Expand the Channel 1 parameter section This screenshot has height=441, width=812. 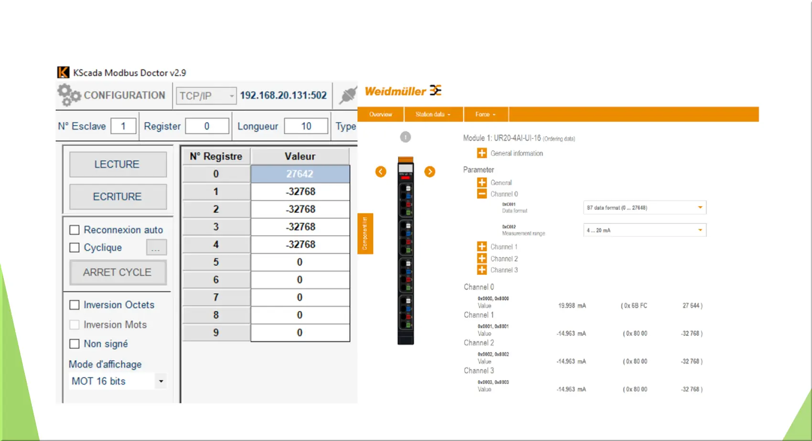(x=482, y=247)
